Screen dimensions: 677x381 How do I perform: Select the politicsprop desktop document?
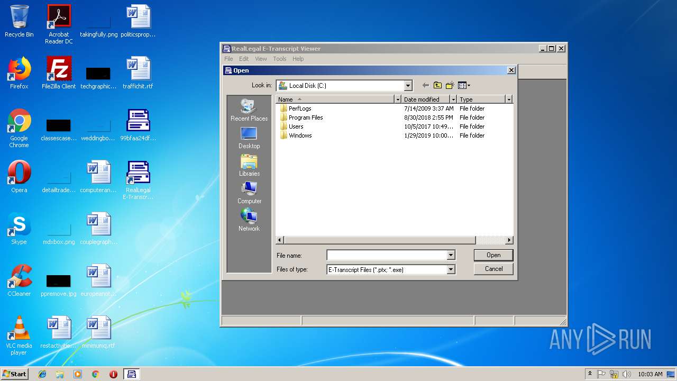click(138, 21)
